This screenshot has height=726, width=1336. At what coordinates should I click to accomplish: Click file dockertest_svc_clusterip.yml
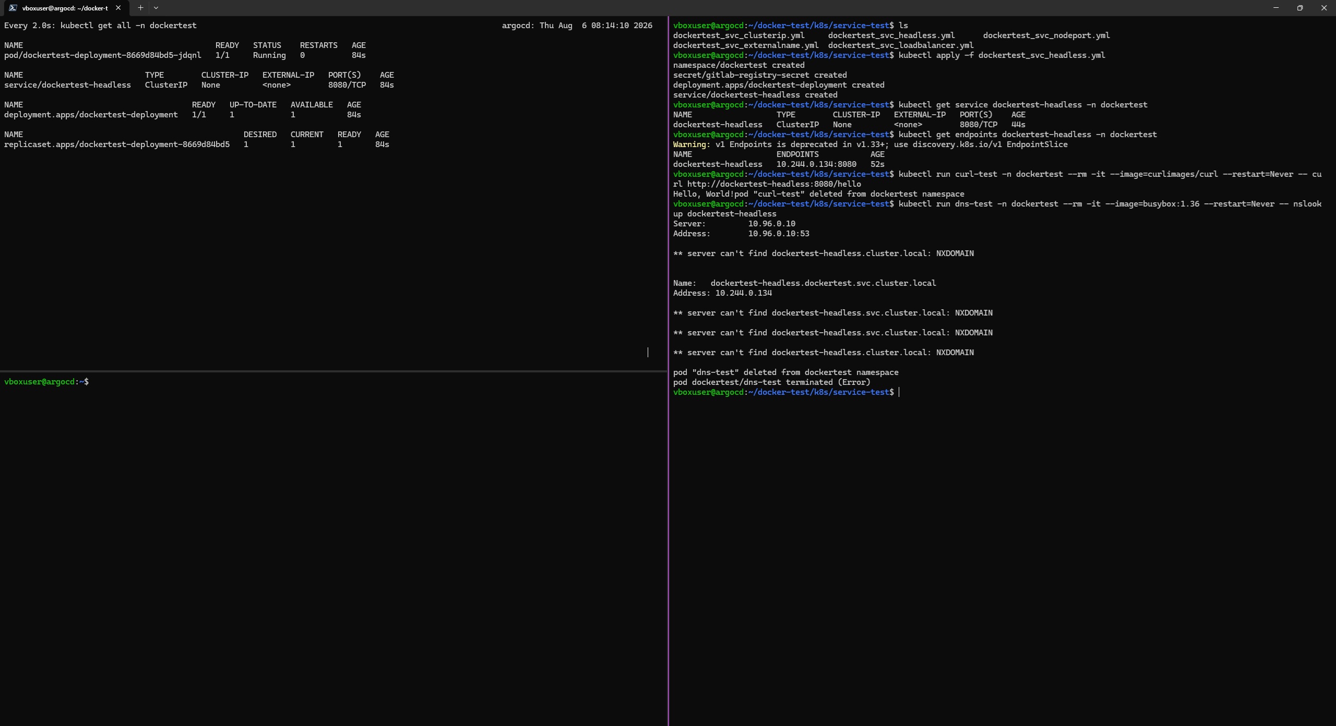click(x=739, y=35)
